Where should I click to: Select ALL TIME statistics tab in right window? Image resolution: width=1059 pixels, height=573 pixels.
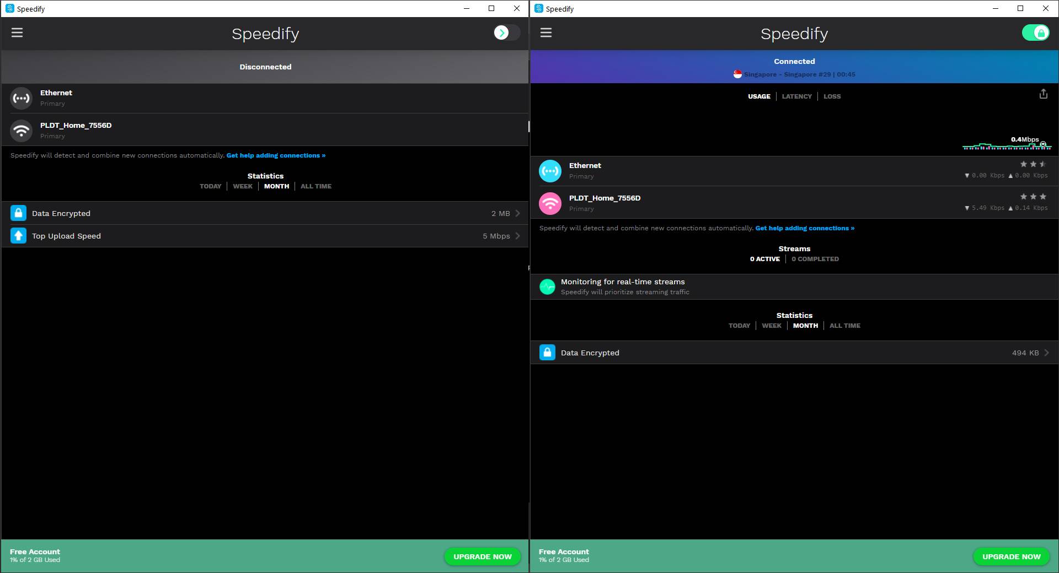coord(845,326)
